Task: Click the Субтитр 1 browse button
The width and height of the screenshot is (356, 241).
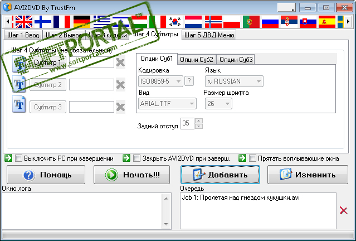Action: click(48, 62)
